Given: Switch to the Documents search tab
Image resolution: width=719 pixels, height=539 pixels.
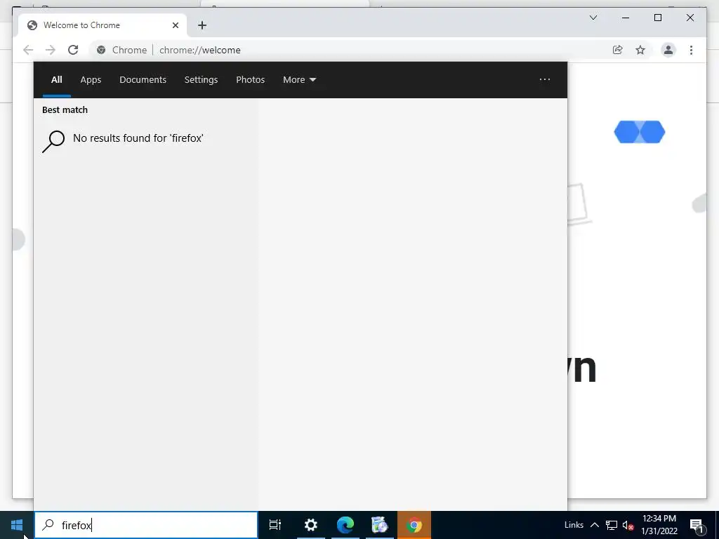Looking at the screenshot, I should (x=143, y=80).
